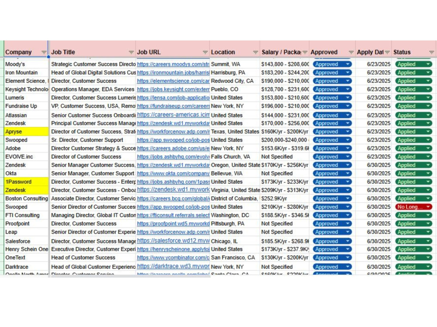Viewport: 437px width, 327px height.
Task: Select the 'Redwood City, CA' location cell
Action: (x=235, y=81)
